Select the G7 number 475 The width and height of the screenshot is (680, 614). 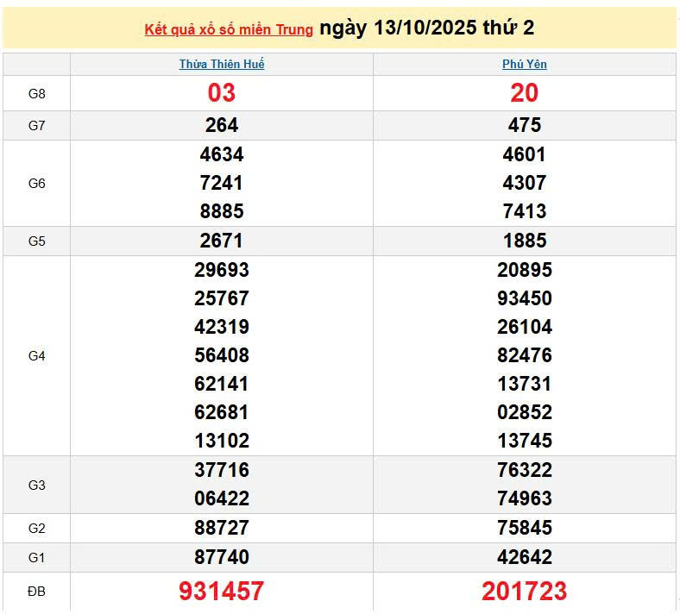[x=524, y=126]
